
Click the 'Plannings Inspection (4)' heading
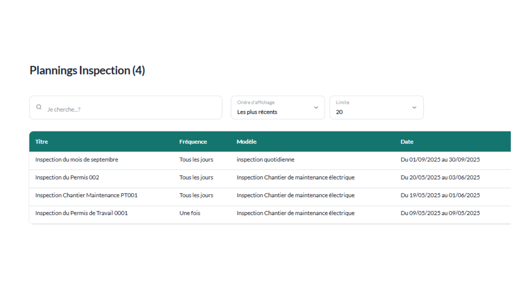coord(87,71)
